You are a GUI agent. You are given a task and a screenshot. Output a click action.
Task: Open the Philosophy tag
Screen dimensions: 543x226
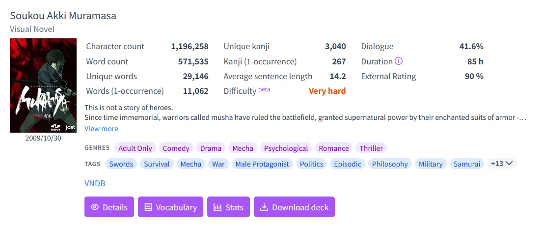[390, 164]
